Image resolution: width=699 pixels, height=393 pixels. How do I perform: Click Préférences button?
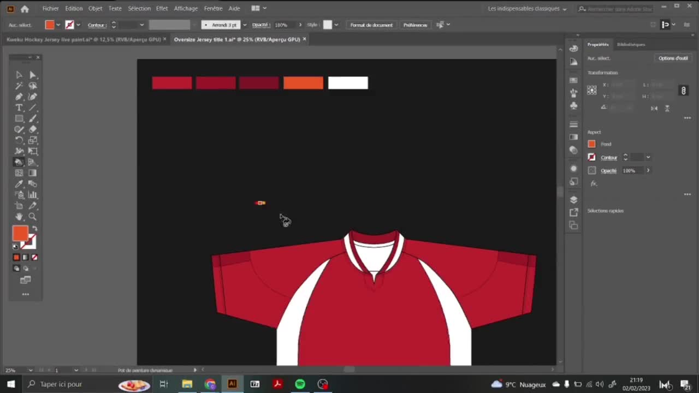(x=415, y=25)
